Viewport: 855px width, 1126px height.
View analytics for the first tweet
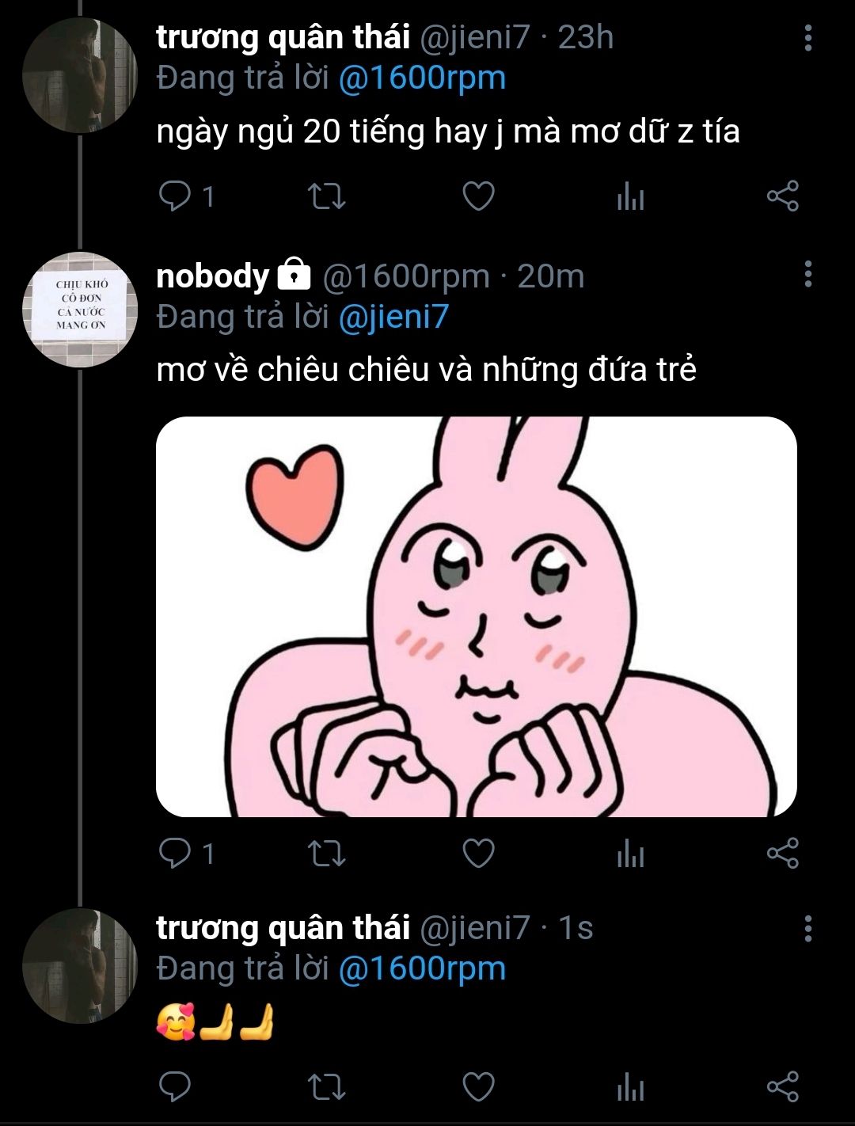click(x=630, y=196)
